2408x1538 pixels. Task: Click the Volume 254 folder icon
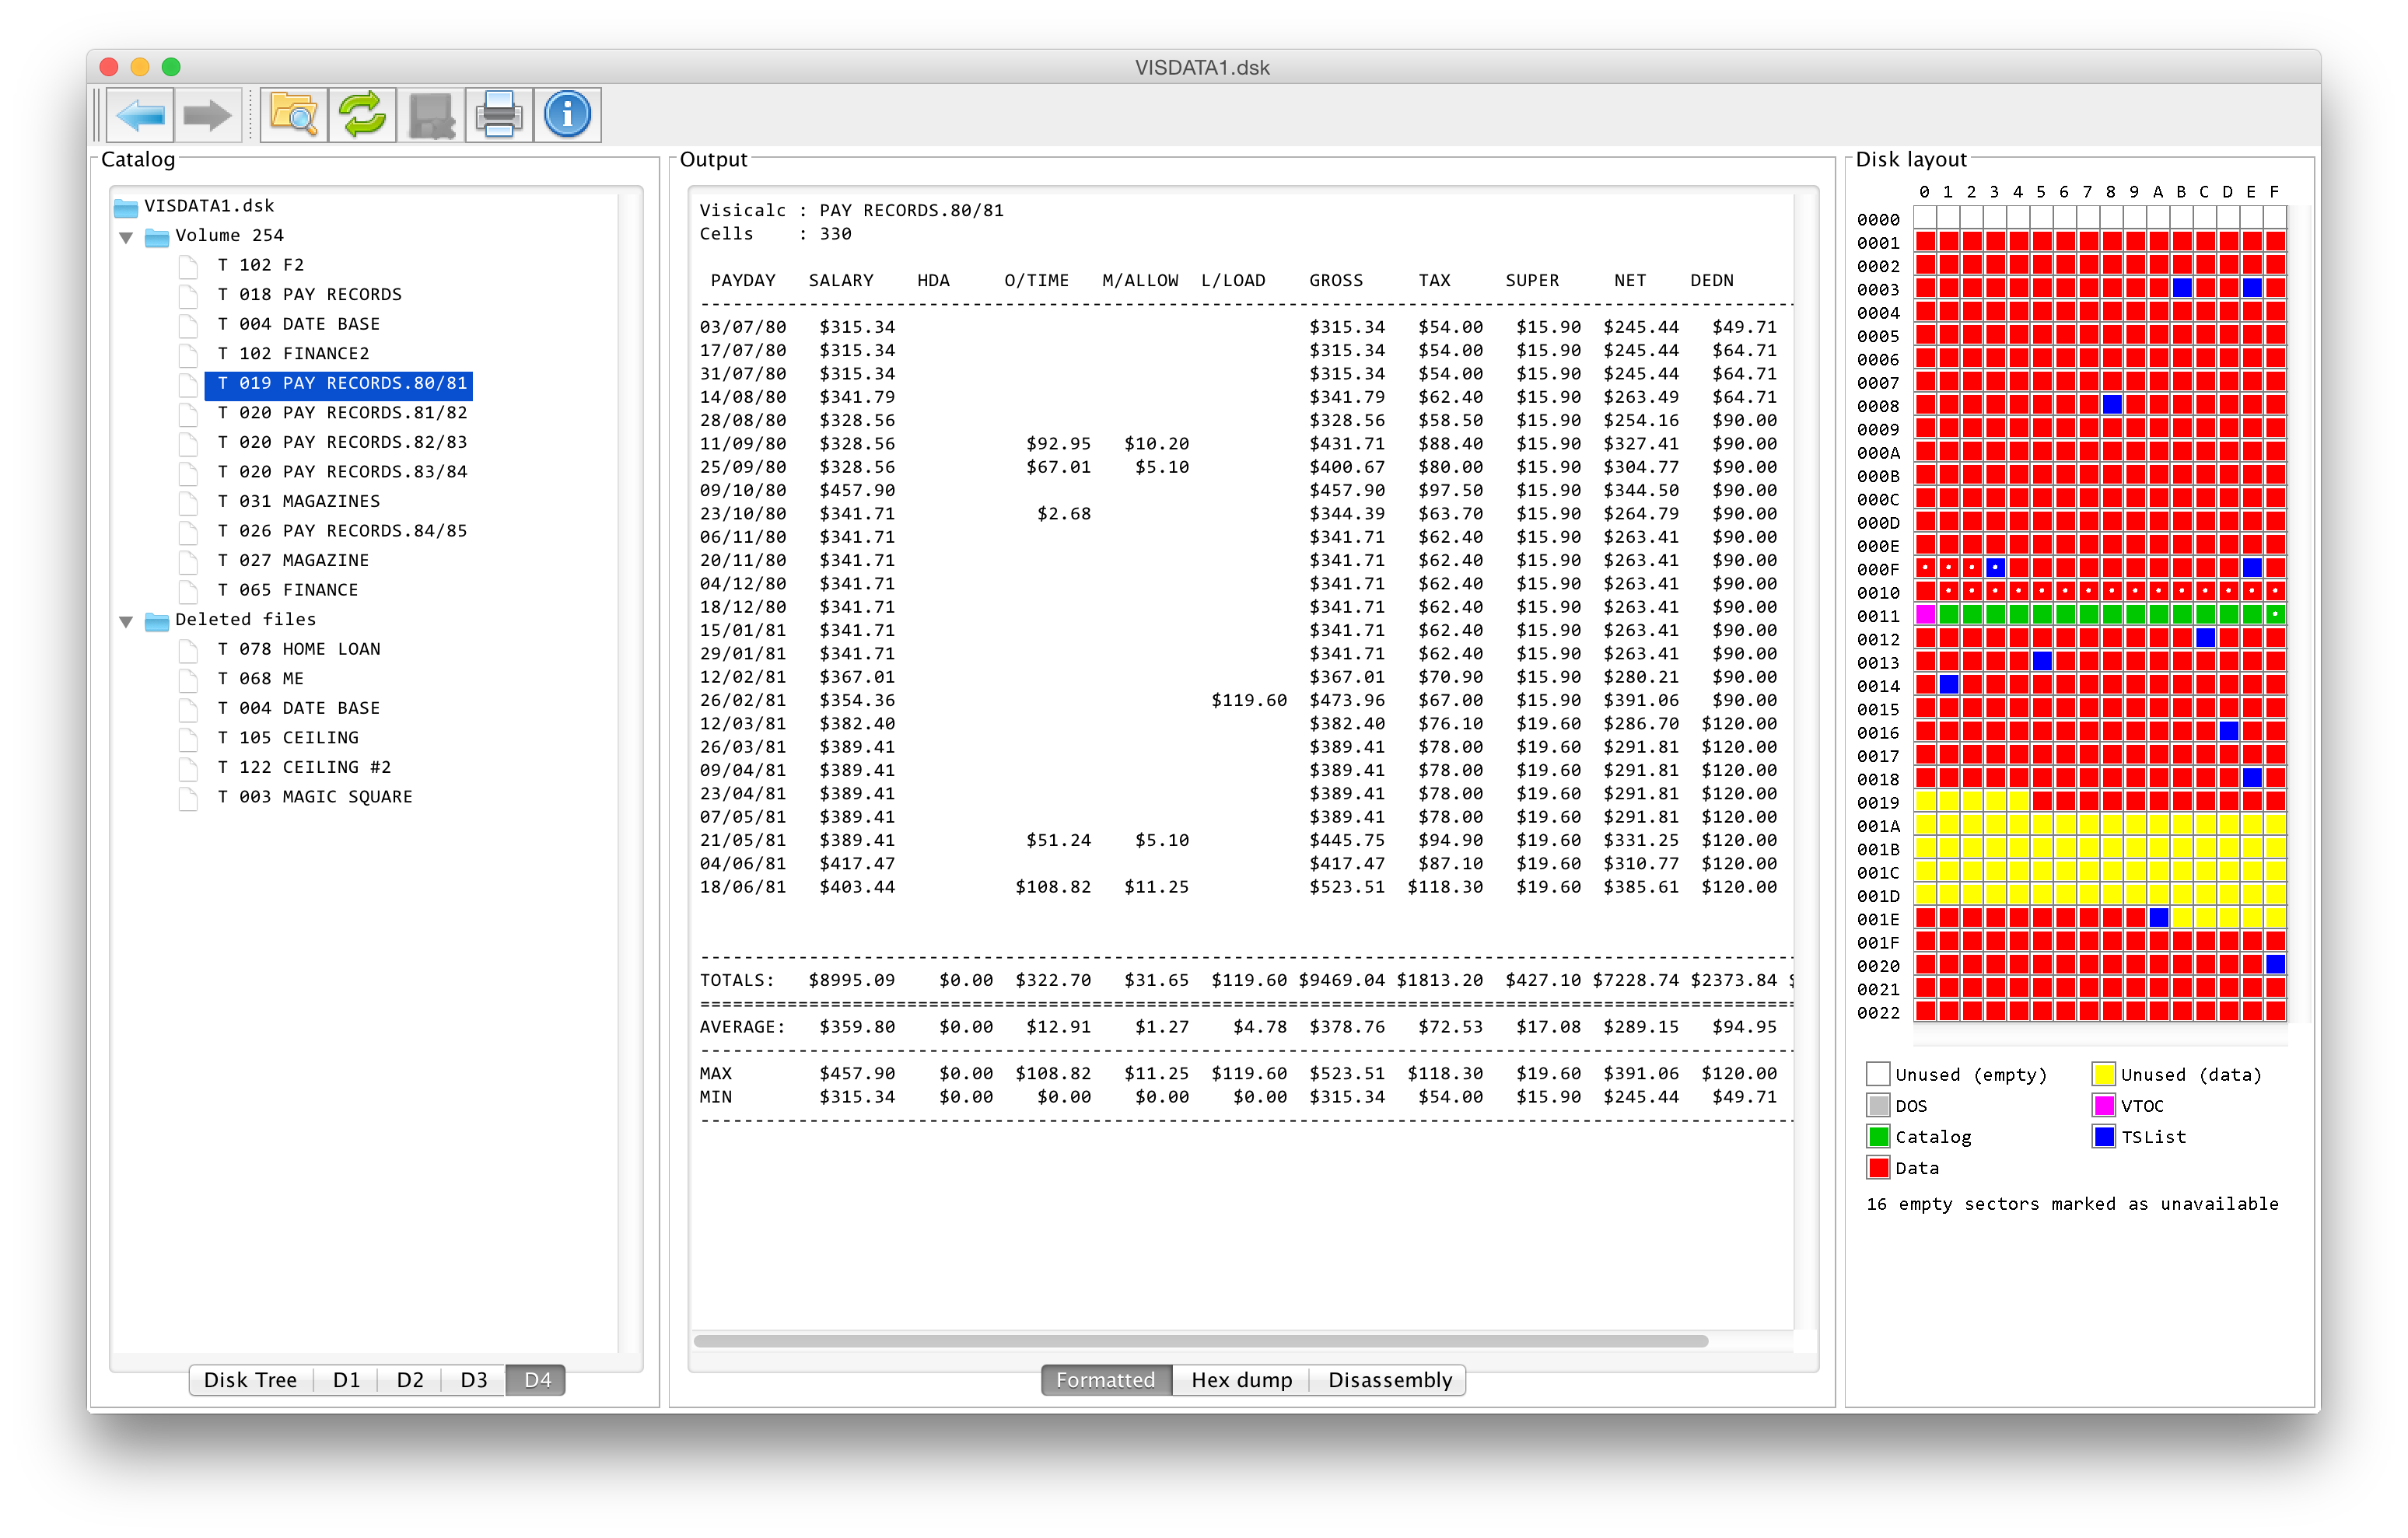coord(157,237)
